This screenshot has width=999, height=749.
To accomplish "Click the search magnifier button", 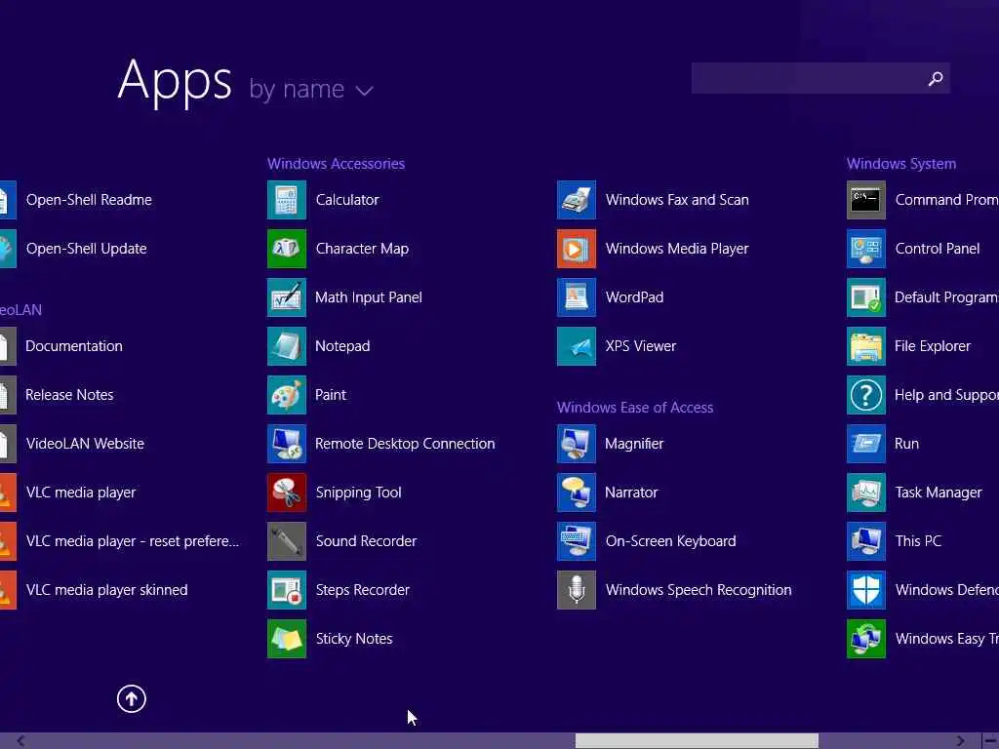I will tap(936, 78).
